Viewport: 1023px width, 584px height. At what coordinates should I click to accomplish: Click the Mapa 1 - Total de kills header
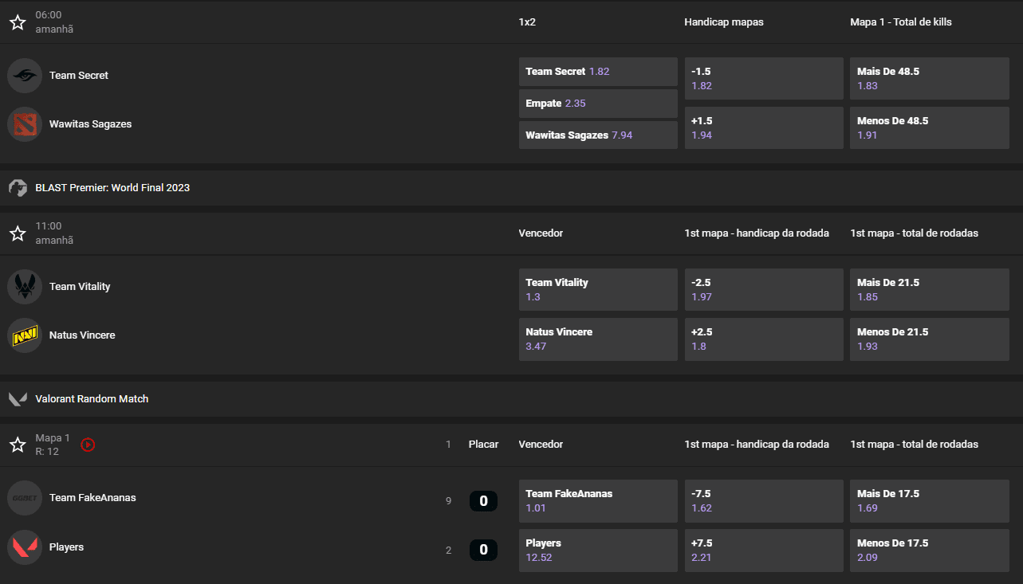tap(901, 22)
